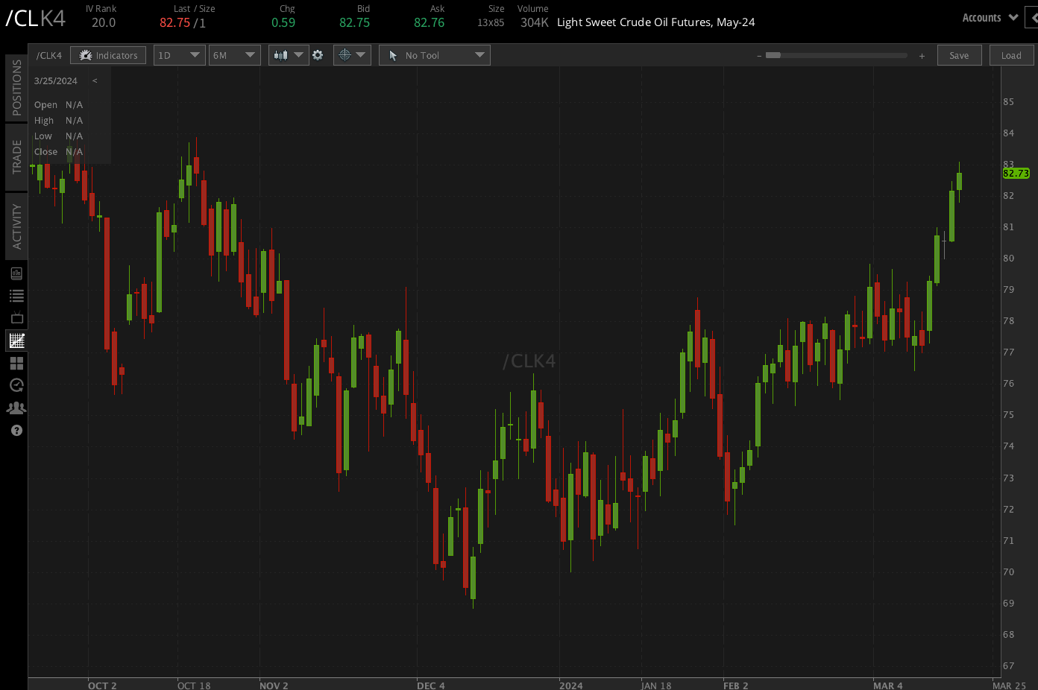The width and height of the screenshot is (1038, 690).
Task: Click the Bid price 82.75
Action: (354, 22)
